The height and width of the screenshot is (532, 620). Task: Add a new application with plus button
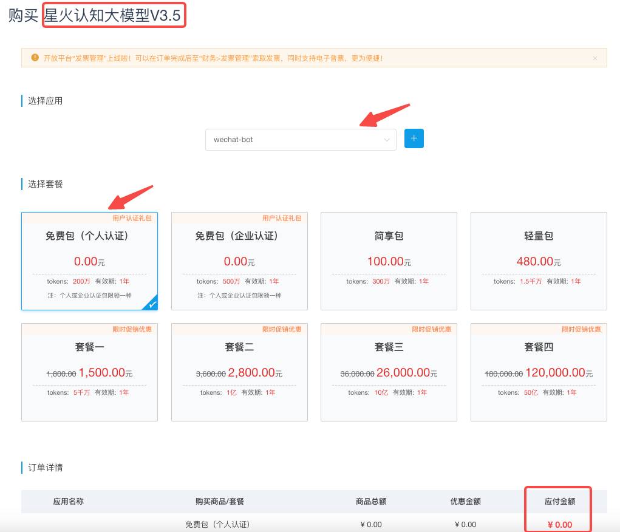414,138
